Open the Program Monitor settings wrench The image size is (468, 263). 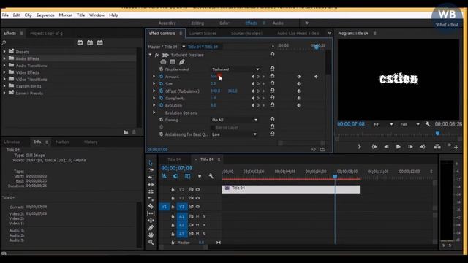tap(428, 124)
